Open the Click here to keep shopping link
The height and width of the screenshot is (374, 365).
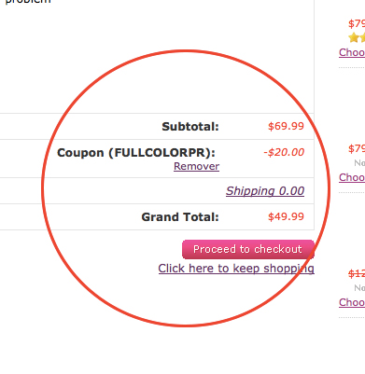tap(236, 269)
